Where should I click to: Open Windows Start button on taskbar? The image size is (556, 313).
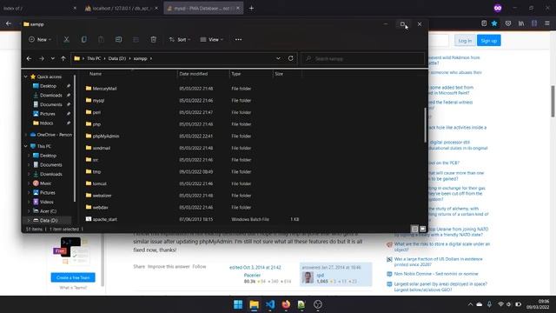[x=238, y=304]
